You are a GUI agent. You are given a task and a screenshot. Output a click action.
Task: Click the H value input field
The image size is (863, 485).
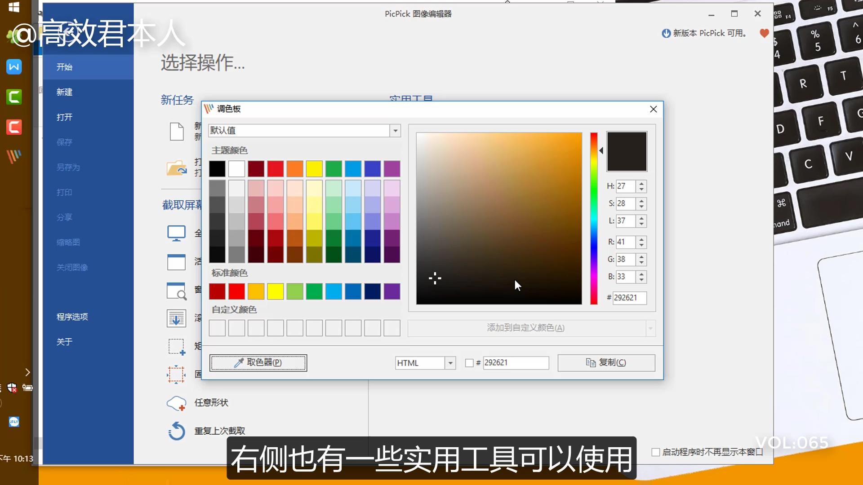[626, 186]
